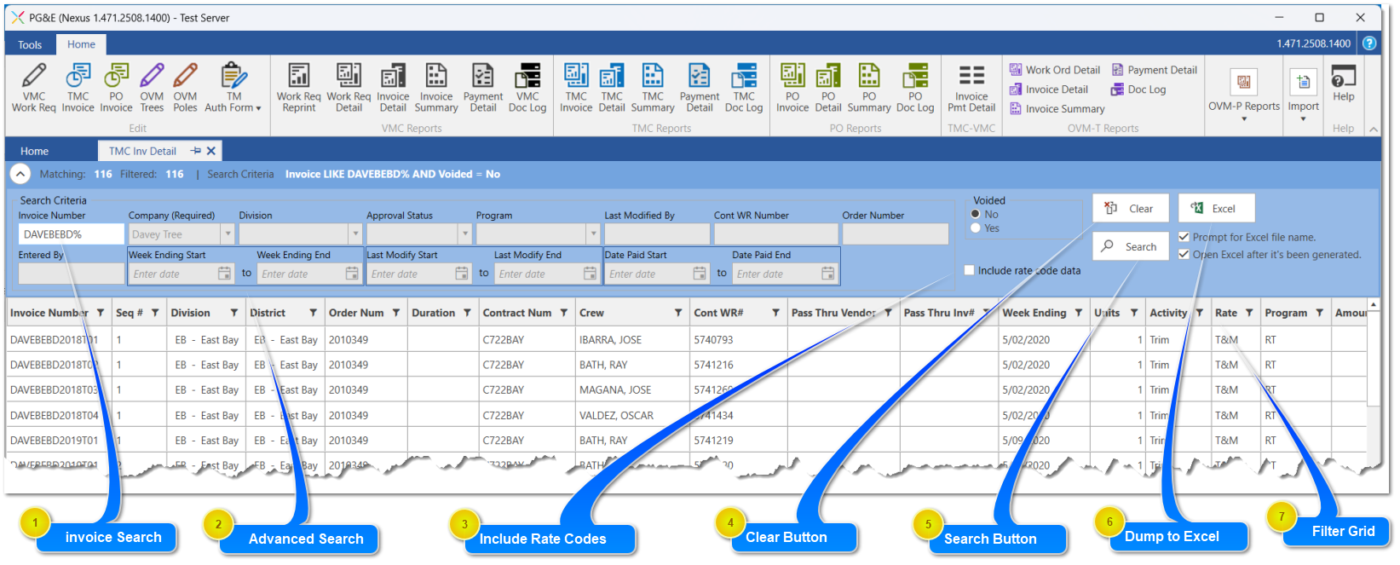This screenshot has height=565, width=1400.
Task: Open the Invoice Pmt Detail report
Action: click(x=971, y=87)
